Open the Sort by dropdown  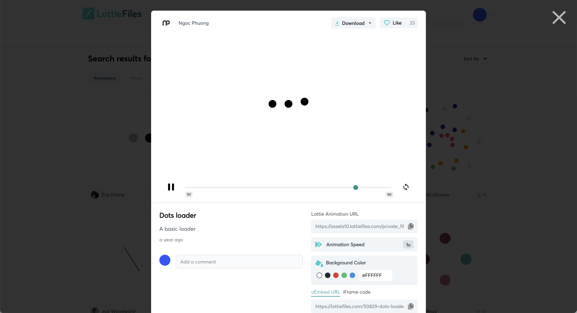[x=475, y=59]
